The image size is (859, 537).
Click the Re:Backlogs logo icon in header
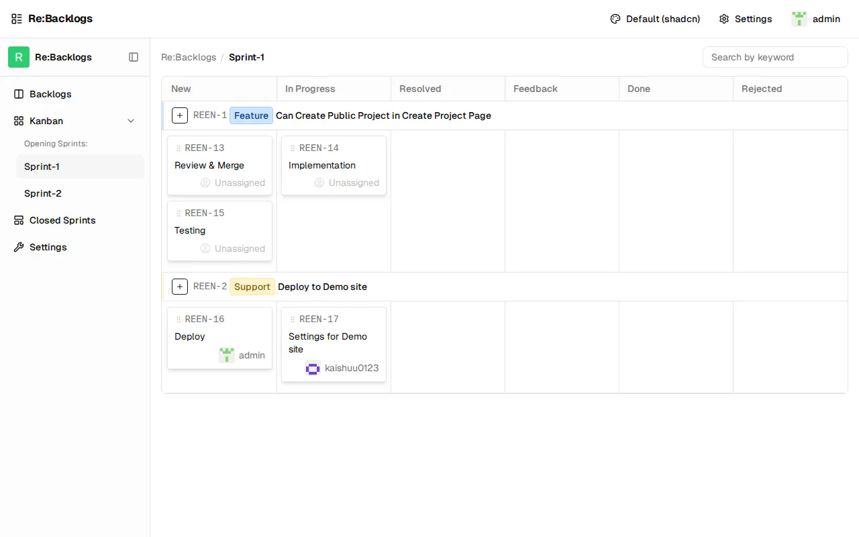pyautogui.click(x=17, y=19)
